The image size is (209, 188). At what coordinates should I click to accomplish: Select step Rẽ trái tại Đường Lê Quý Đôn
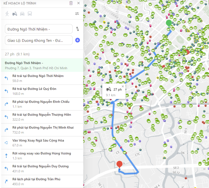(x=42, y=91)
